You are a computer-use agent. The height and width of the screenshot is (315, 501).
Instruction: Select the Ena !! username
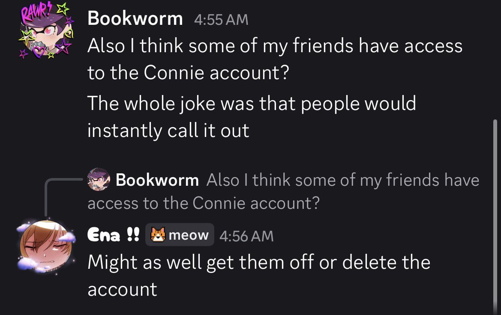114,235
